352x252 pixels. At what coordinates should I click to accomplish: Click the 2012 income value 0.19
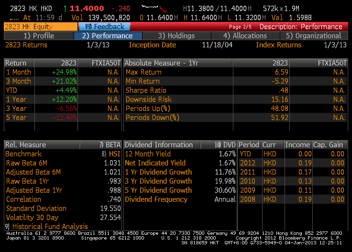[305, 163]
